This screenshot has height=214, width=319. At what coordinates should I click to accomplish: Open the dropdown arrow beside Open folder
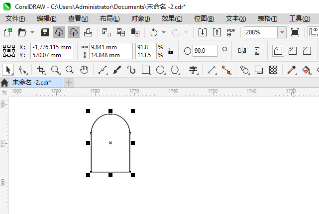(32, 32)
